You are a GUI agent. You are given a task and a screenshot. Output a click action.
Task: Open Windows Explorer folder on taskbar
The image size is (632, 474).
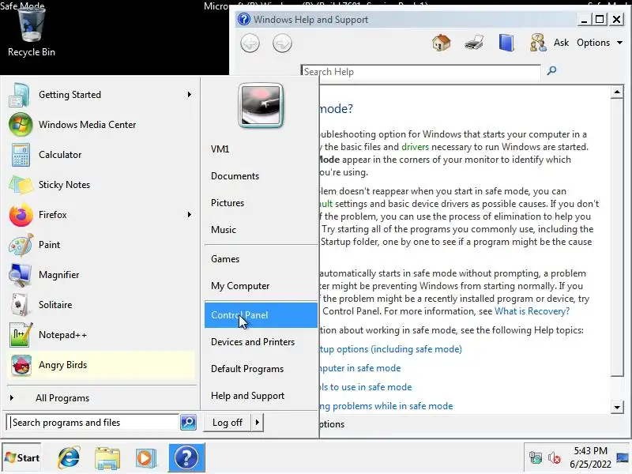point(107,458)
